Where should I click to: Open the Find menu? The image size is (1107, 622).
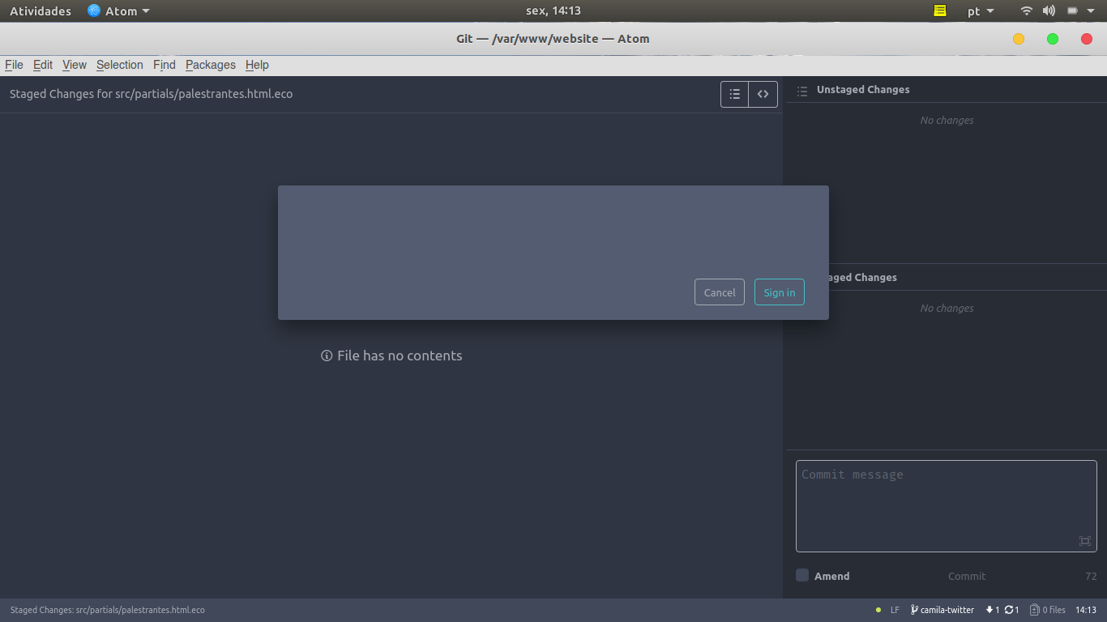pos(165,65)
